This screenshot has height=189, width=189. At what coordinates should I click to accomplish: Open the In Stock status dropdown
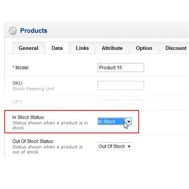[115, 122]
